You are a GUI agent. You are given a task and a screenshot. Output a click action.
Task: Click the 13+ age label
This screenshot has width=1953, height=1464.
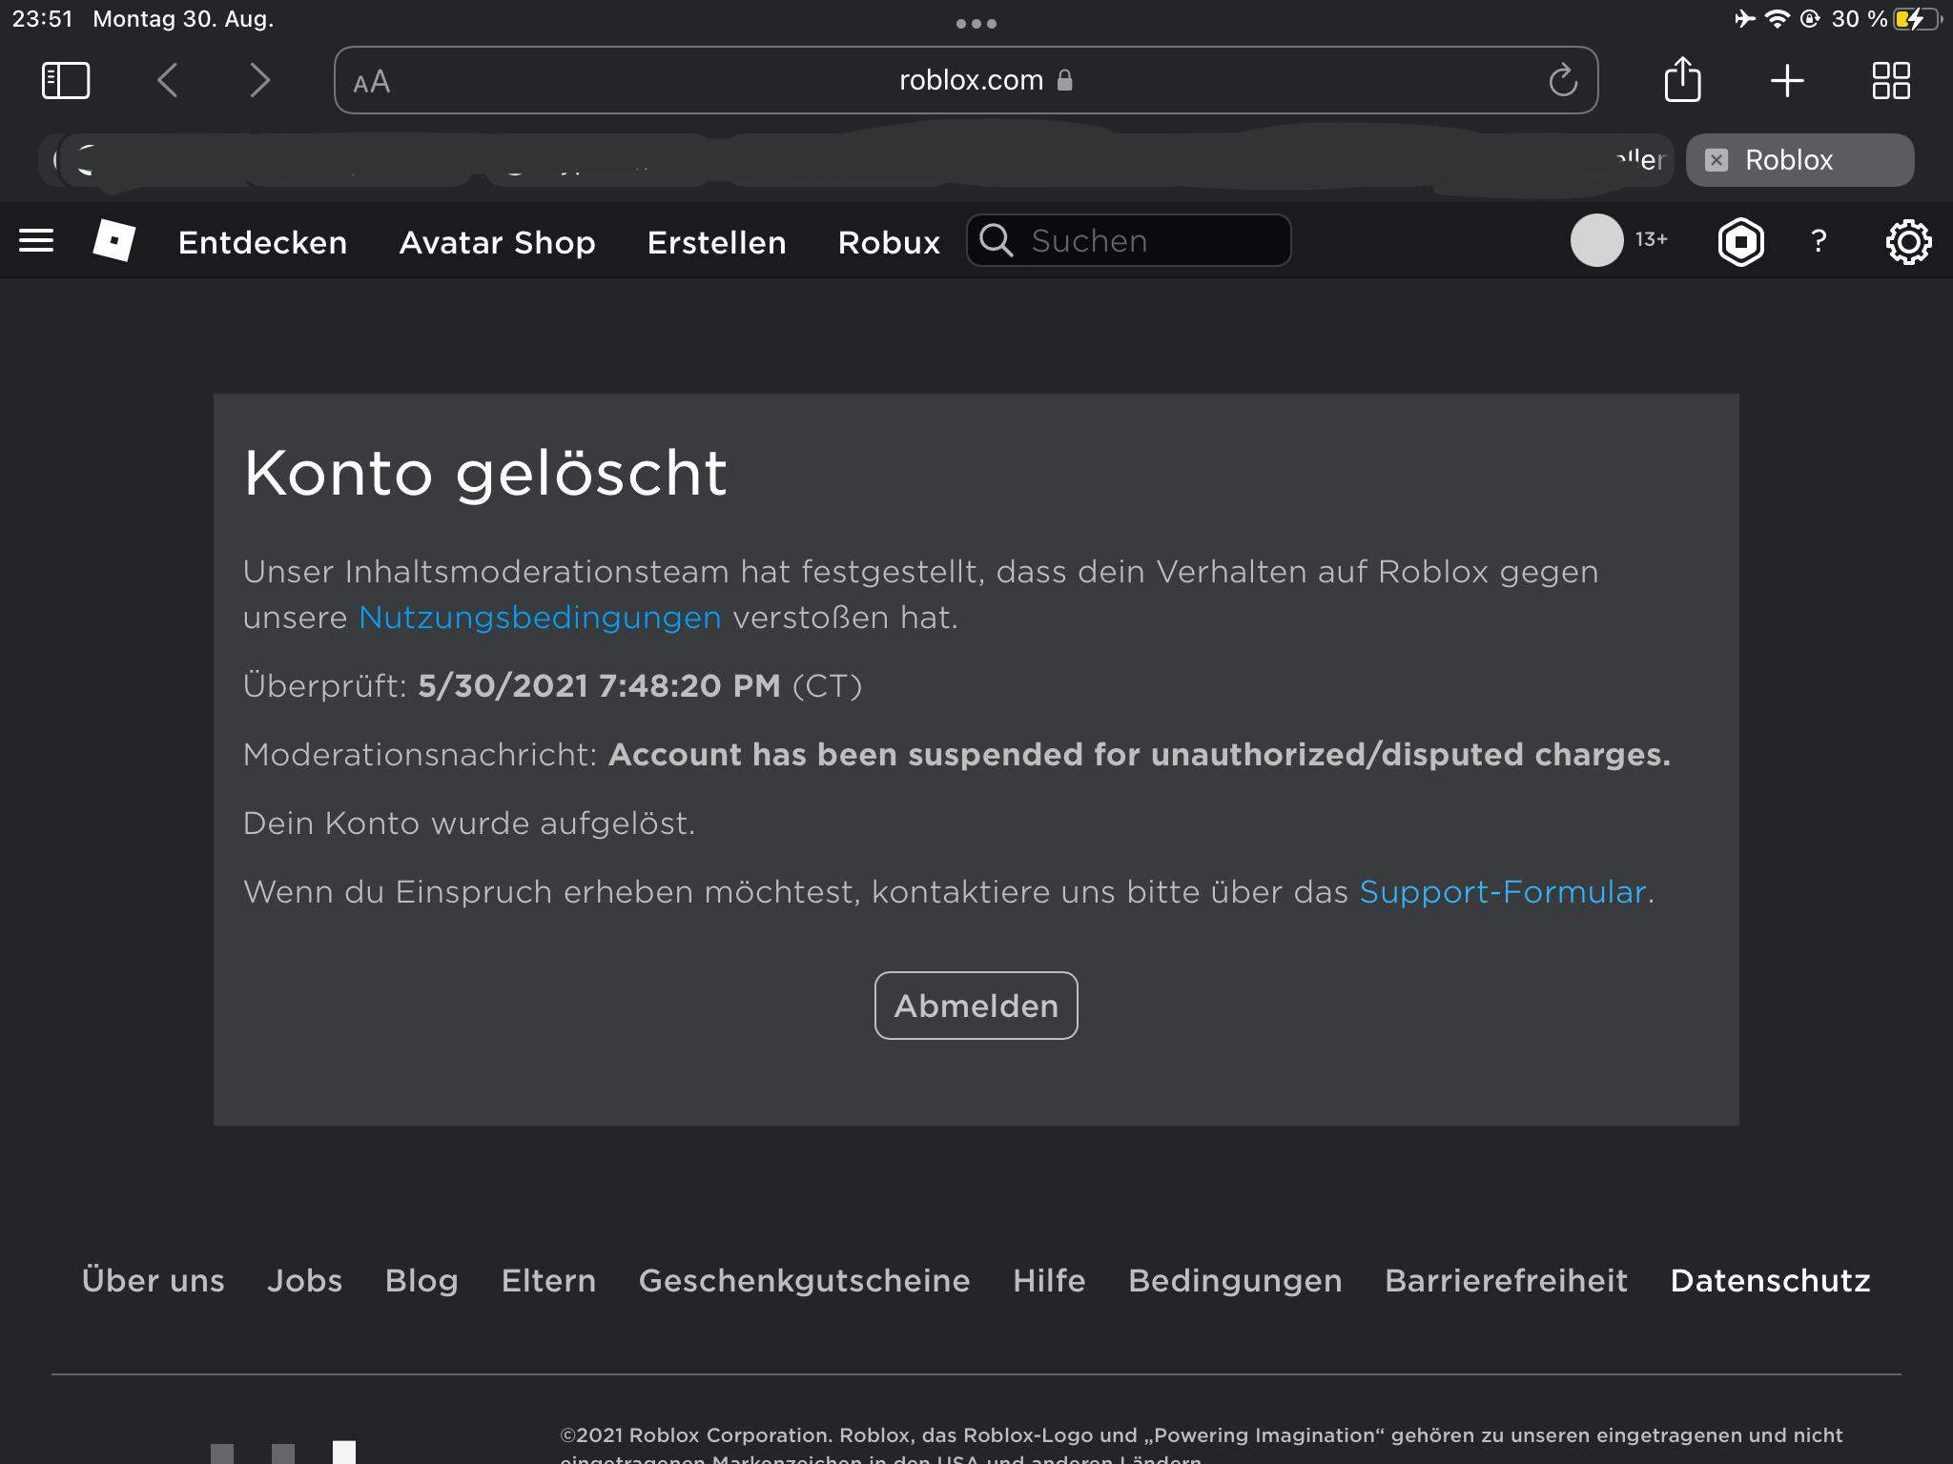coord(1651,239)
